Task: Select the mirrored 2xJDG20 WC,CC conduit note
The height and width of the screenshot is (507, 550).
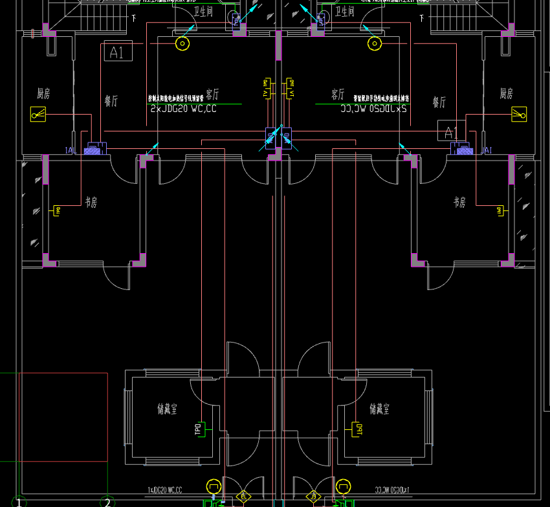Action: (373, 109)
